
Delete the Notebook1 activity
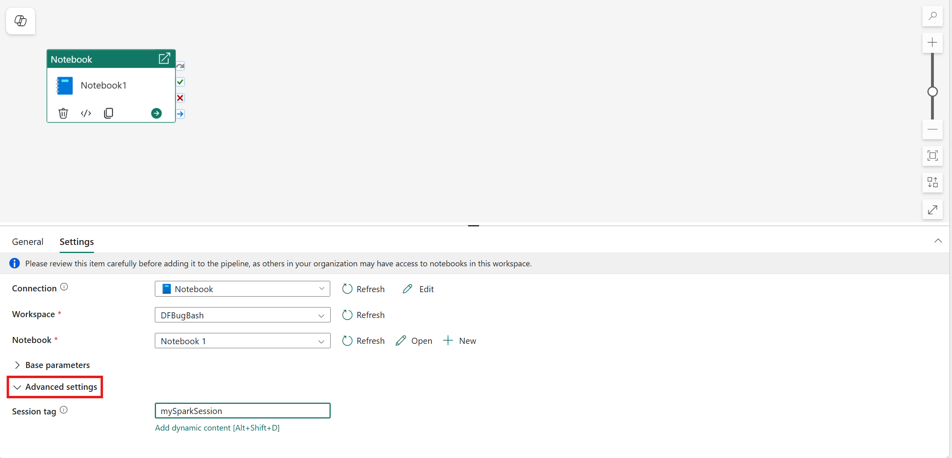(63, 113)
